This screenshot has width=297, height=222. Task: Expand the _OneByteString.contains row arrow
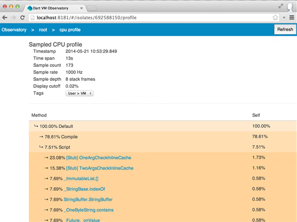(46, 210)
